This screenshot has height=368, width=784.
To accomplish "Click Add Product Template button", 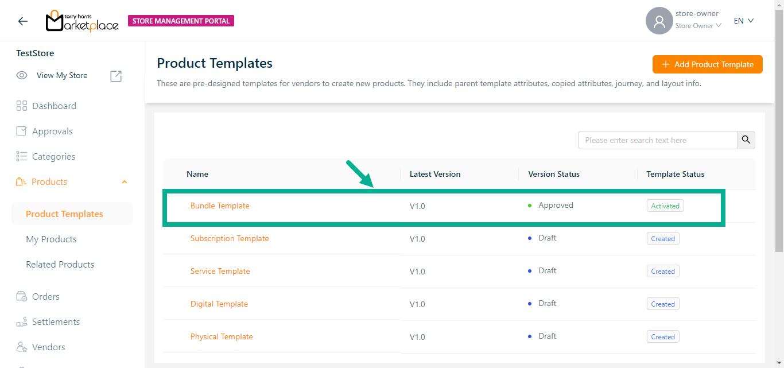I will click(x=707, y=64).
